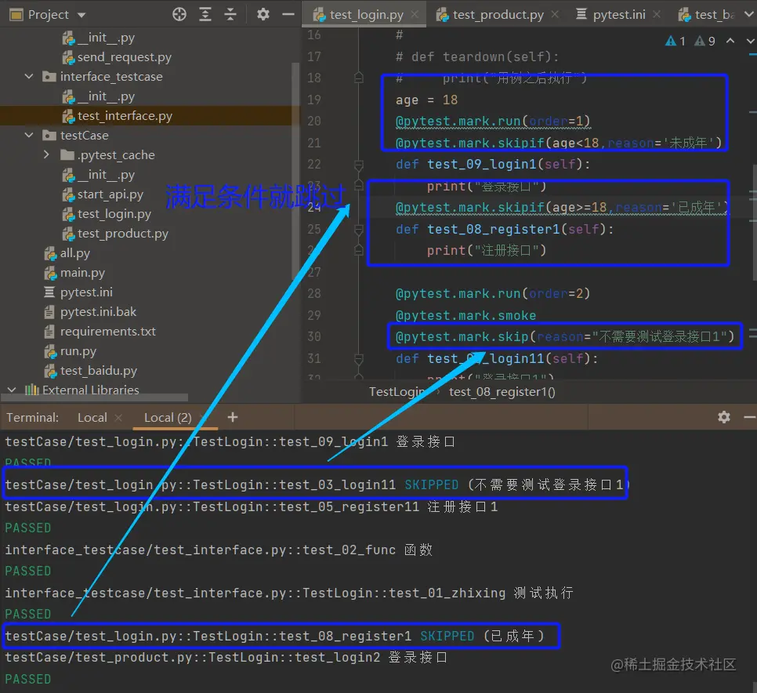Viewport: 757px width, 693px height.
Task: Click test_08_register1() in the breadcrumb bar
Action: pos(502,392)
